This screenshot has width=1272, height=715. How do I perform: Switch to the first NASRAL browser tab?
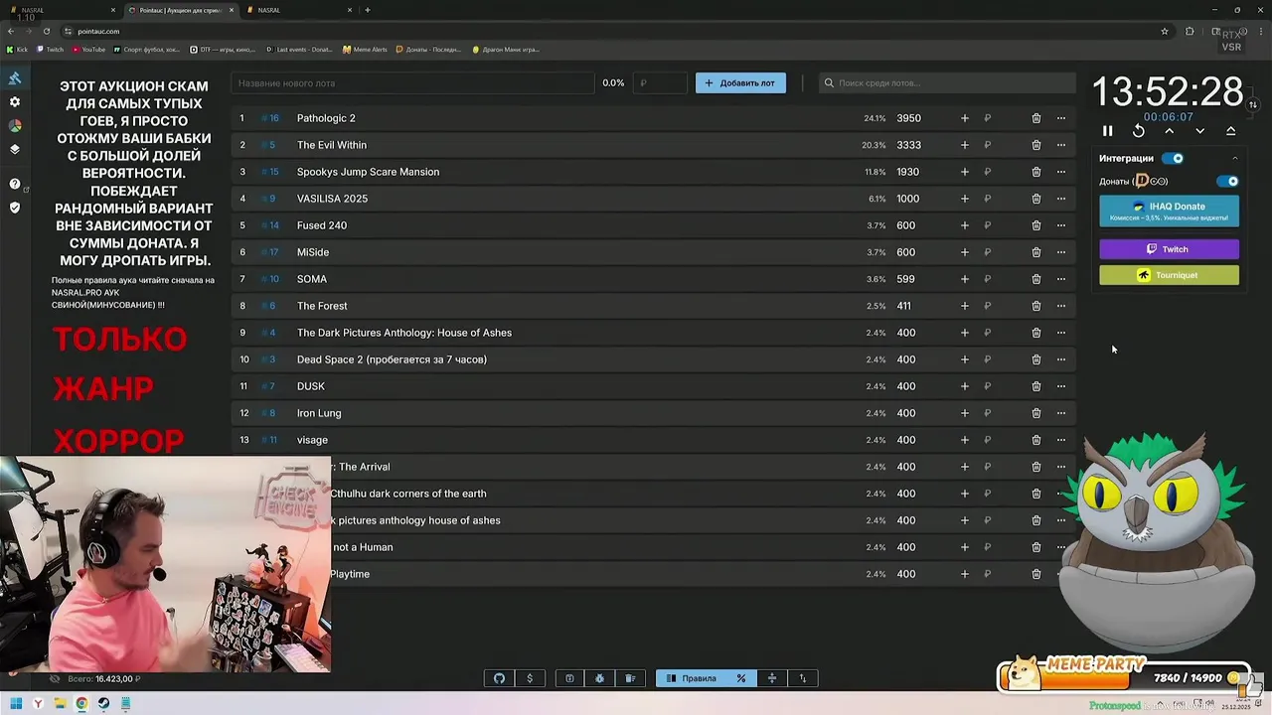click(x=62, y=10)
